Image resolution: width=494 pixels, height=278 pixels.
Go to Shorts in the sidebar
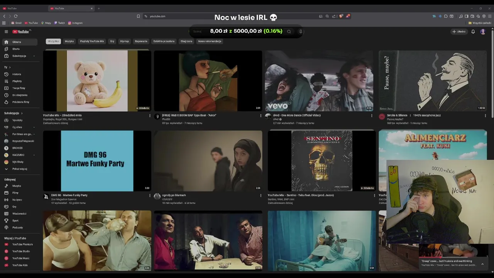pyautogui.click(x=20, y=49)
